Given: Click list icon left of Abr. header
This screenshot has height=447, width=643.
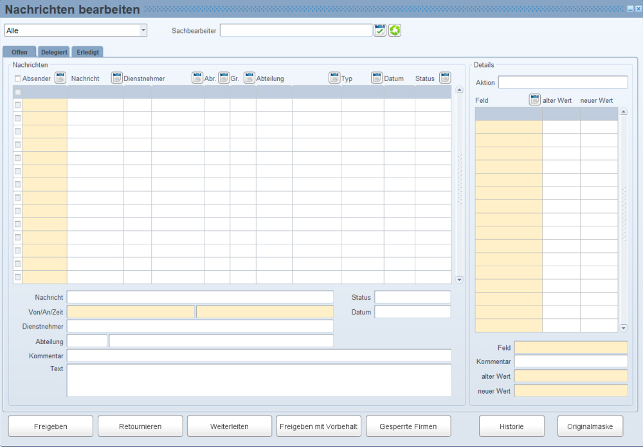Looking at the screenshot, I should (197, 78).
